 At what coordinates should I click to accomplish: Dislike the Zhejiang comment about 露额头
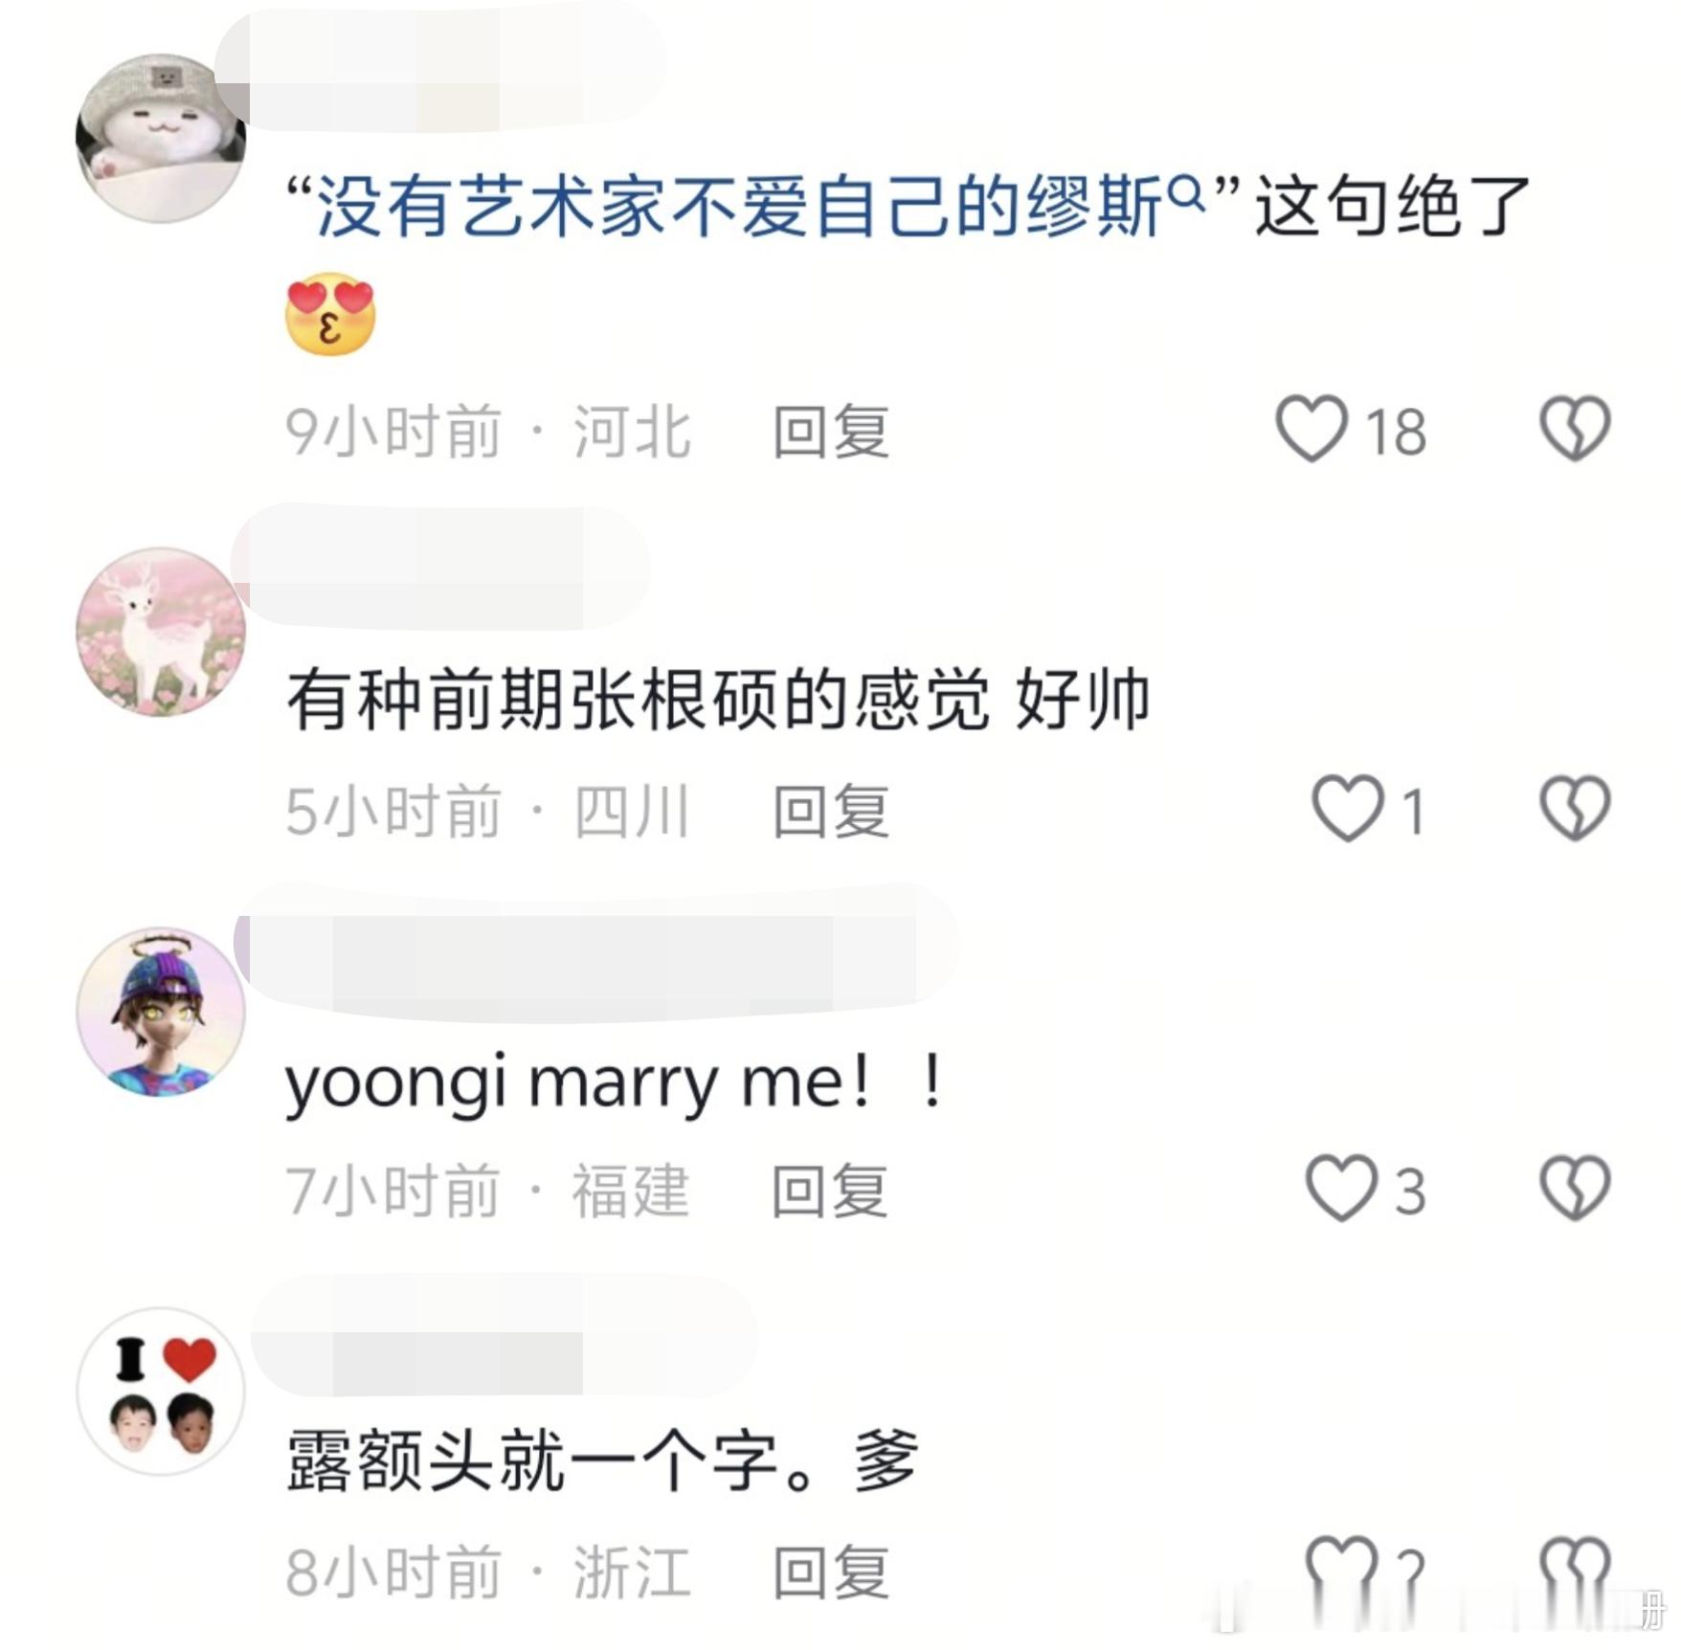1575,1570
